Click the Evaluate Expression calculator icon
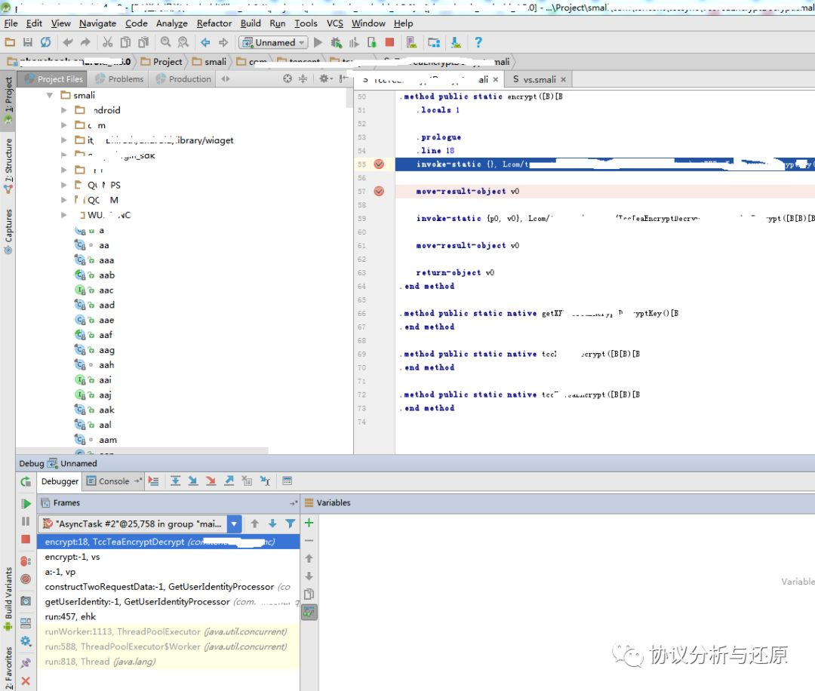 click(287, 481)
